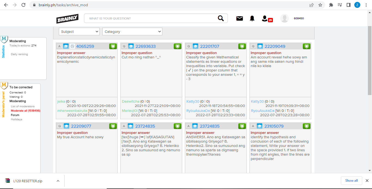372x189 pixels.
Task: Click the Q badge on card 22201707
Action: point(189,46)
